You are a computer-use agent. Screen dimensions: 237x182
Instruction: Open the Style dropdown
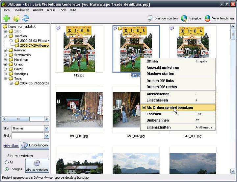tap(46, 136)
